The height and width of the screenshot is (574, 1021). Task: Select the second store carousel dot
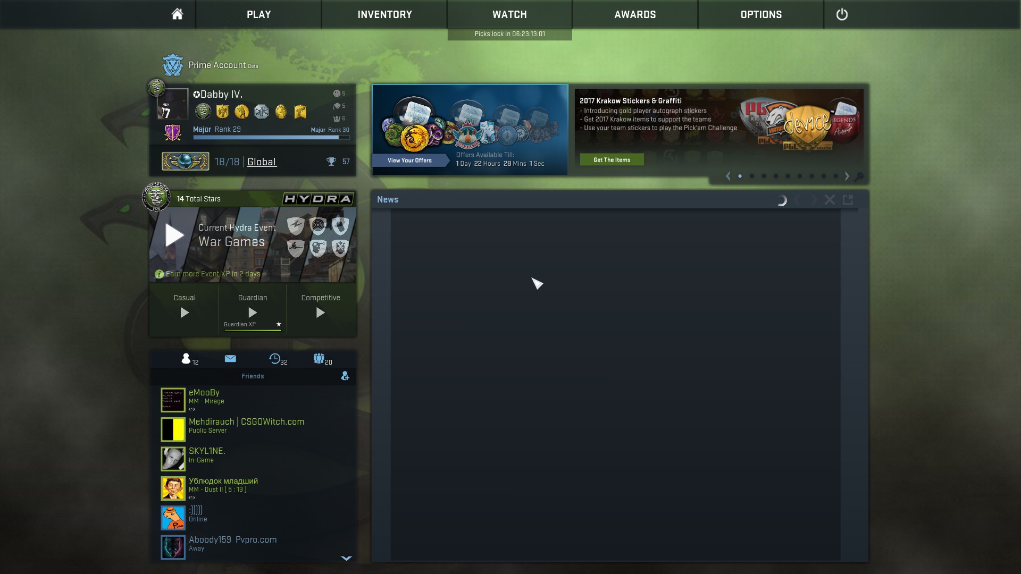[752, 176]
